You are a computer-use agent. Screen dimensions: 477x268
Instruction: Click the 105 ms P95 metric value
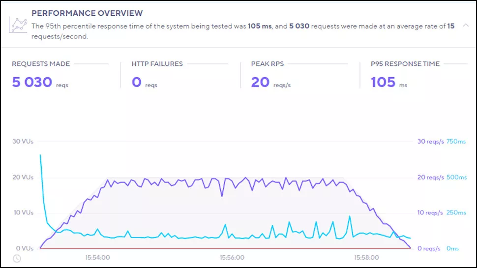[x=383, y=82]
